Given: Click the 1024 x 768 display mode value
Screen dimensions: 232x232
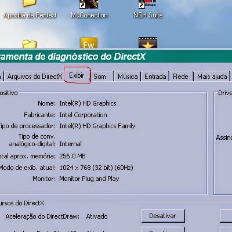Looking at the screenshot, I should [x=96, y=168].
